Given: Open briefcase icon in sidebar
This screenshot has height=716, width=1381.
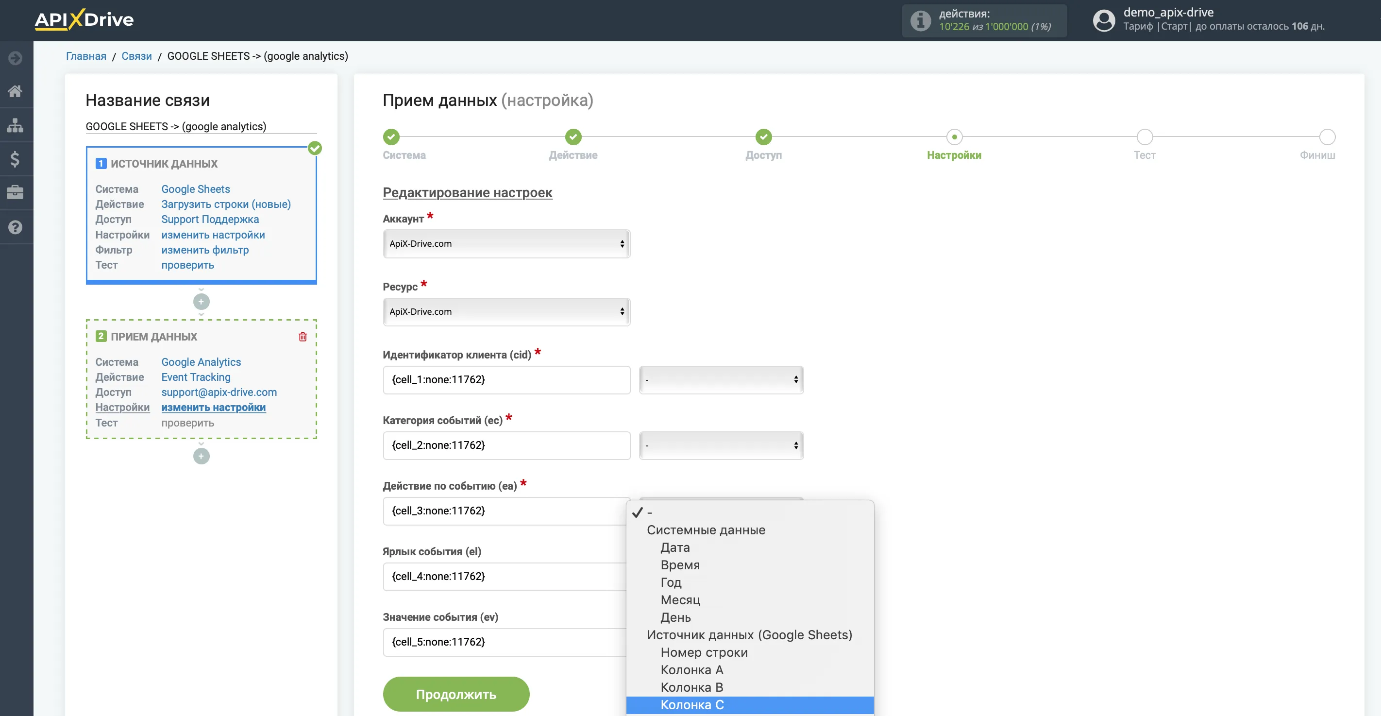Looking at the screenshot, I should pyautogui.click(x=16, y=192).
